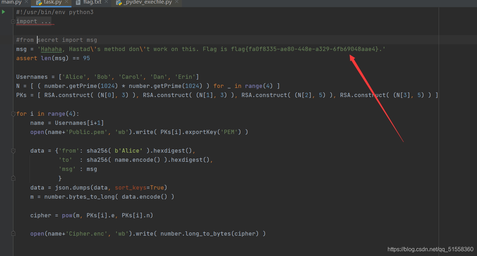This screenshot has height=256, width=477.
Task: Click Python file icon on task.py tab
Action: pyautogui.click(x=39, y=2)
